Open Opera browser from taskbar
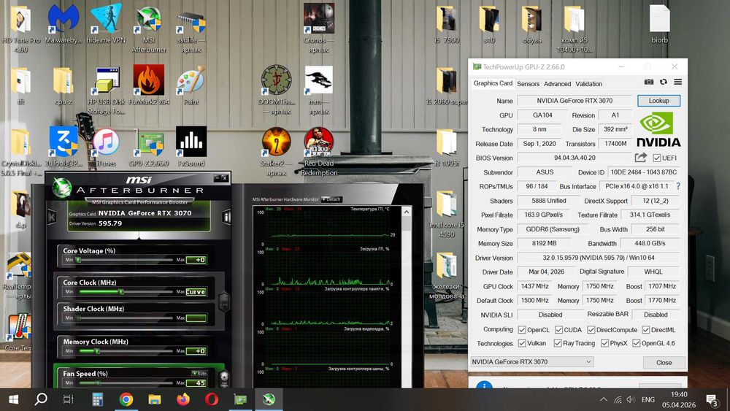 pos(212,399)
